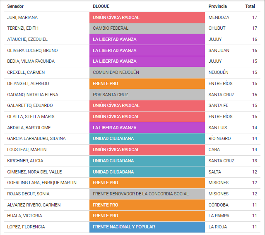Image resolution: width=265 pixels, height=235 pixels.
Task: Click FRENTE RENOVADOR DE LA CONCORDIA SOCIAL block
Action: (147, 194)
